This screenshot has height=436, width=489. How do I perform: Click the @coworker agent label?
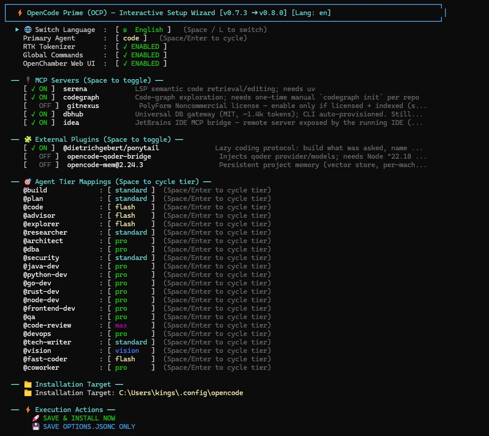point(41,368)
